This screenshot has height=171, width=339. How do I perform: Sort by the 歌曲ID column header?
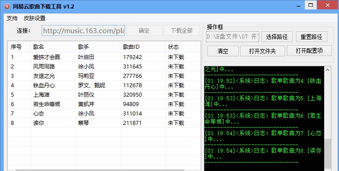(143, 47)
